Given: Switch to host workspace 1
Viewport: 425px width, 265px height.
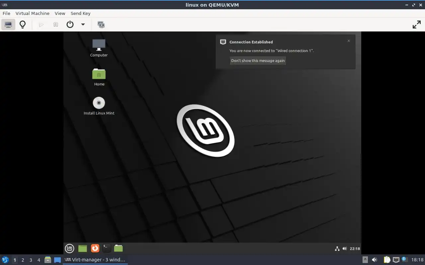Looking at the screenshot, I should 15,260.
